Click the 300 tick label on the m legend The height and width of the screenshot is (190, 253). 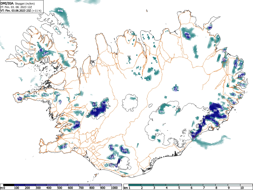pyautogui.click(x=38, y=188)
